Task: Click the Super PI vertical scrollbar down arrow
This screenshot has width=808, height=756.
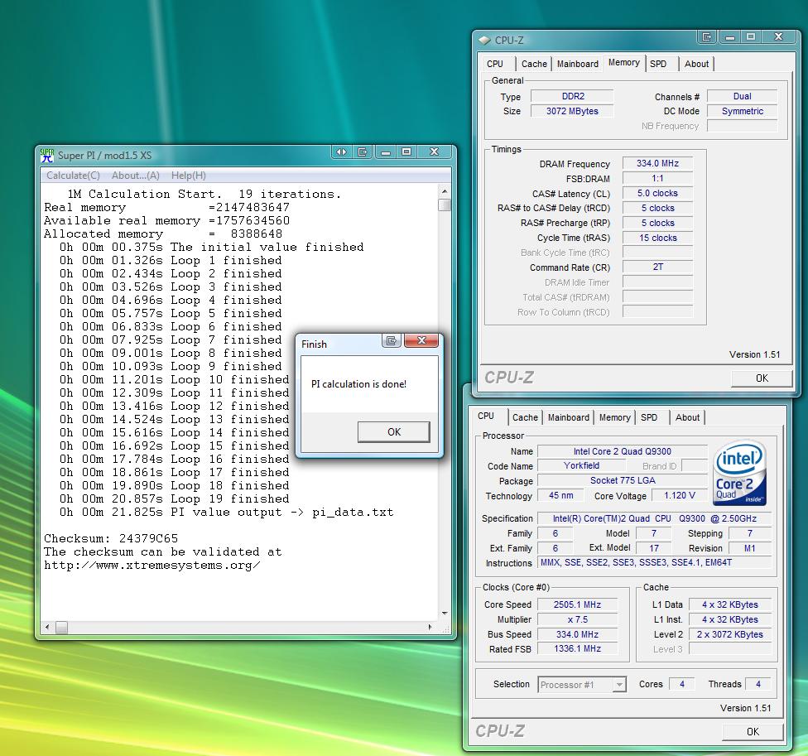Action: point(445,614)
